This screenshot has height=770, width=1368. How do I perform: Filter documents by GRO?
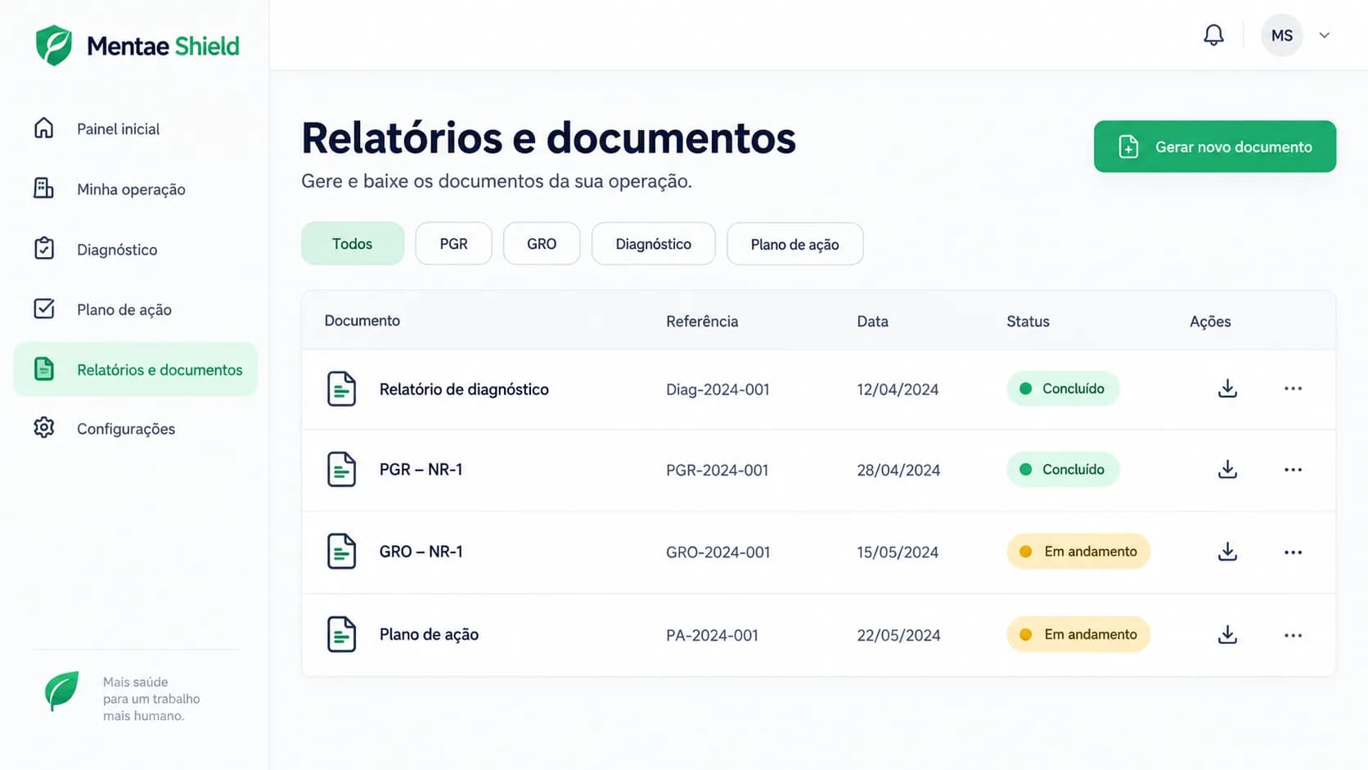[x=542, y=244]
